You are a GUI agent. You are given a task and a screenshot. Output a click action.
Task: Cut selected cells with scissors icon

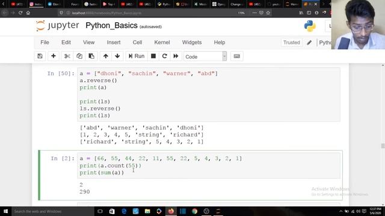[67, 56]
